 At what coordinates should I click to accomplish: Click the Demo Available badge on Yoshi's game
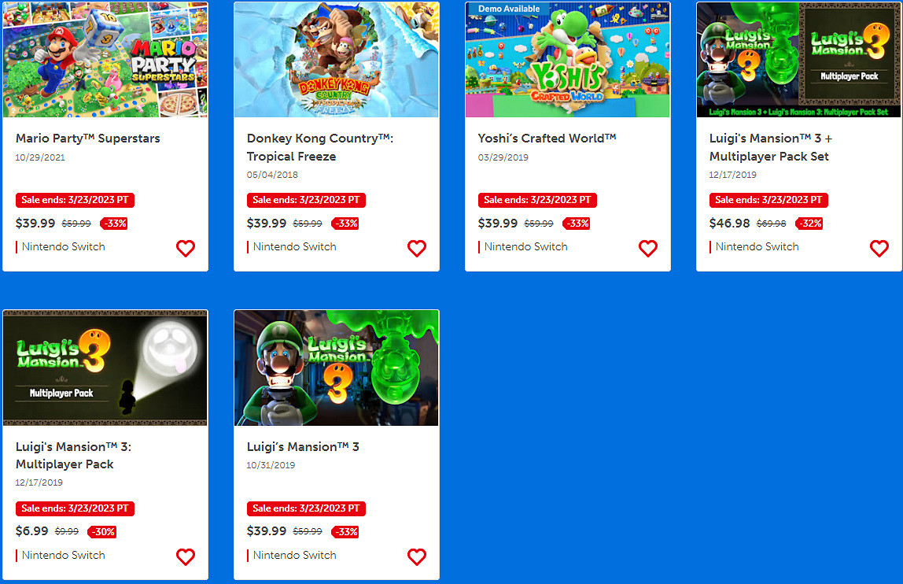pyautogui.click(x=508, y=9)
